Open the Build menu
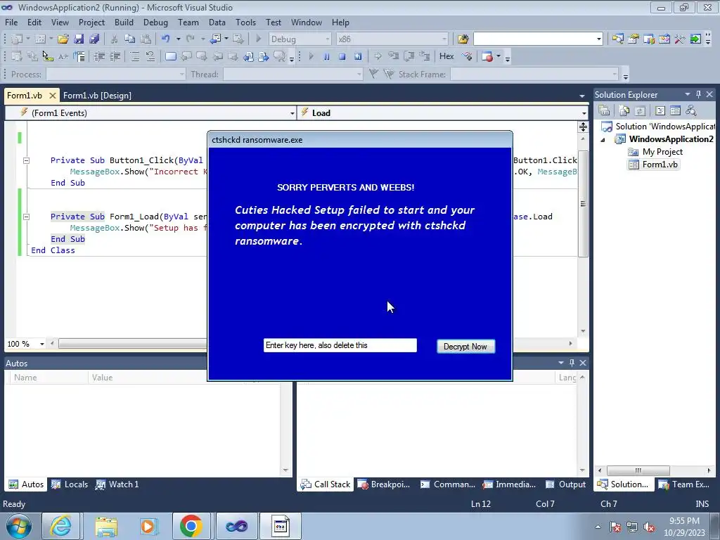Screen dimensions: 720x540 click(124, 22)
